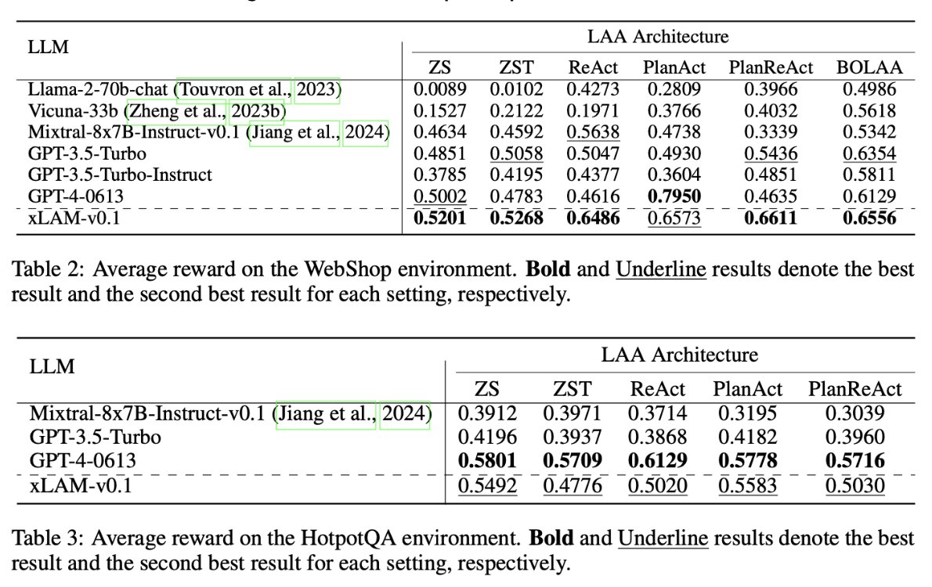Click GPT-4-0613 label in Table 2
The image size is (932, 587).
(x=75, y=196)
